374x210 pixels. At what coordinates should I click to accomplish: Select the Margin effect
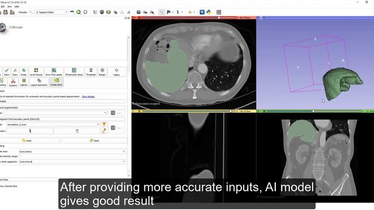coord(102,72)
